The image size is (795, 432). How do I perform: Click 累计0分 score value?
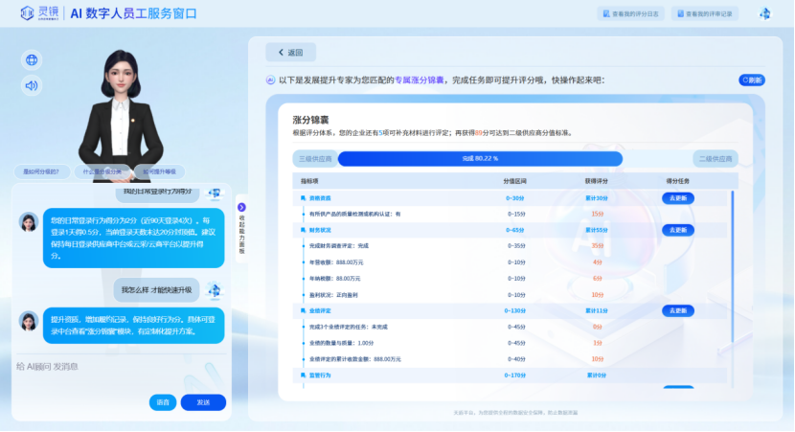click(x=597, y=375)
